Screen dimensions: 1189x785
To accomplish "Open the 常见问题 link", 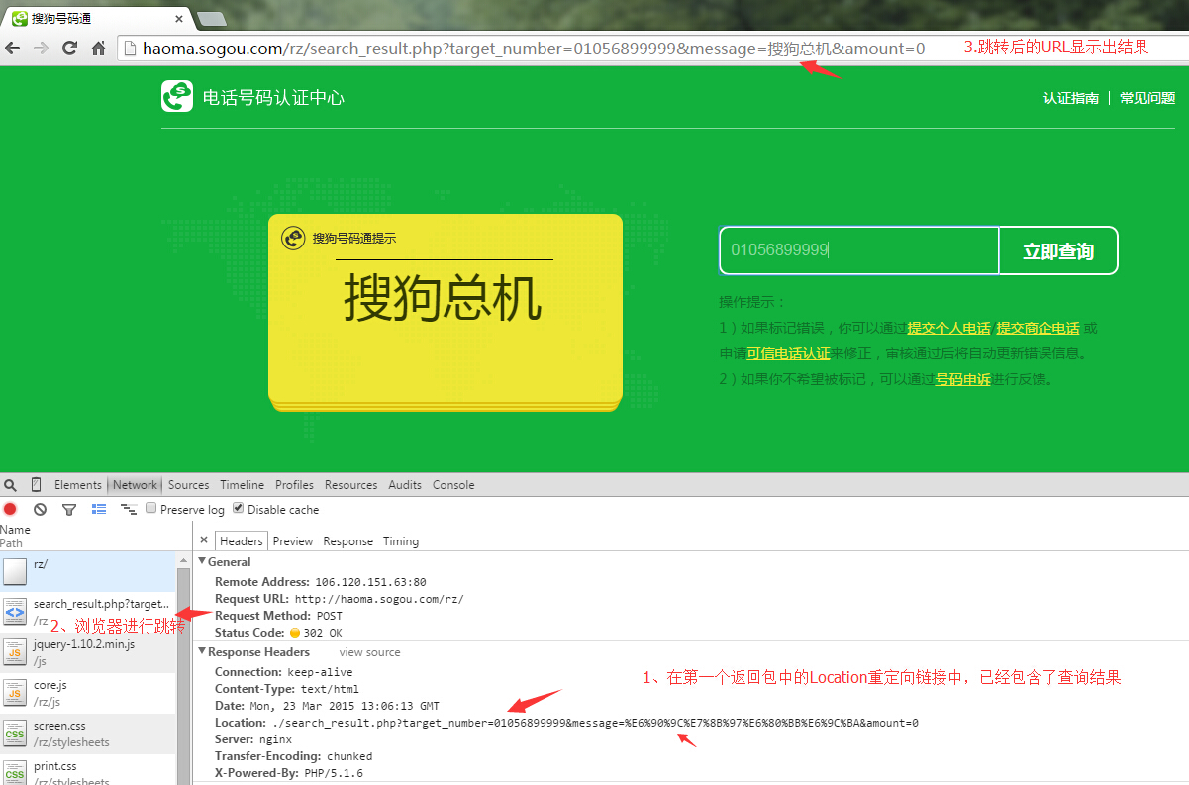I will [x=1147, y=98].
